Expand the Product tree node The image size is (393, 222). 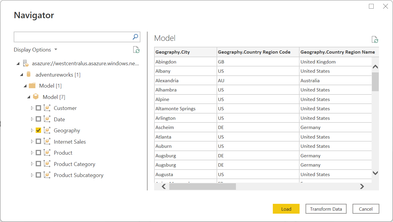click(x=32, y=153)
